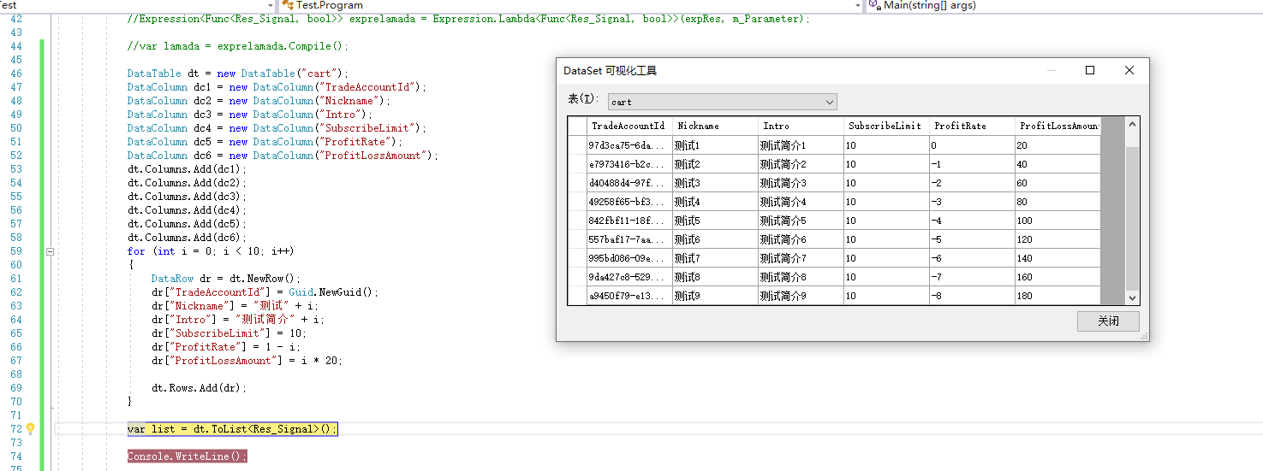Click the Guid.NewGuid() code on line 62
This screenshot has height=471, width=1263.
(332, 292)
